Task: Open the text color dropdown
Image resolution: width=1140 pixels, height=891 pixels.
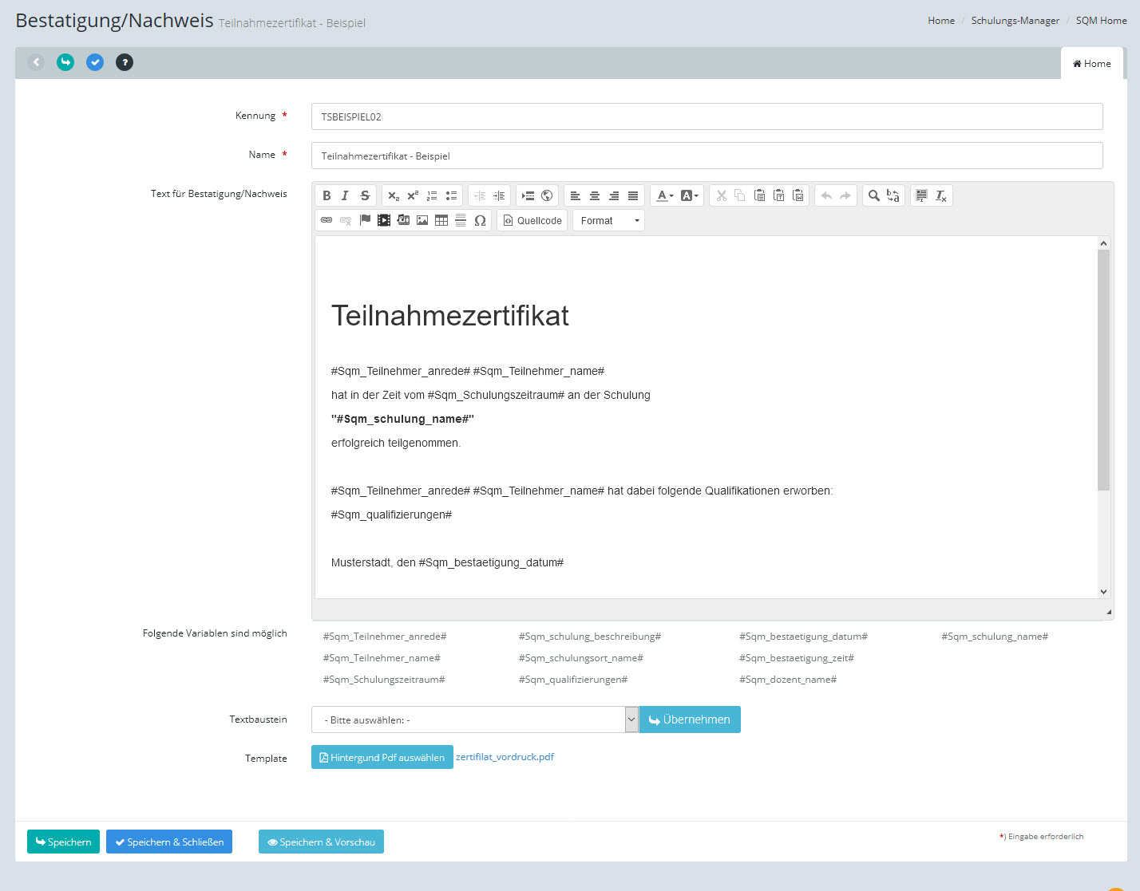Action: tap(664, 195)
